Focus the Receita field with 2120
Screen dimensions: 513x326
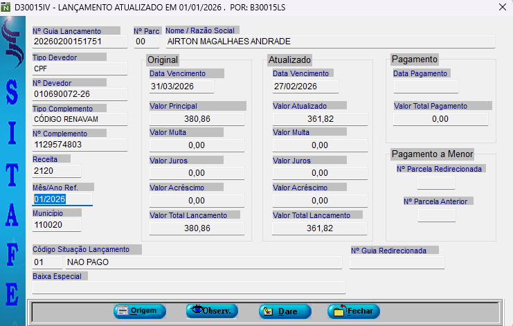[x=56, y=171]
